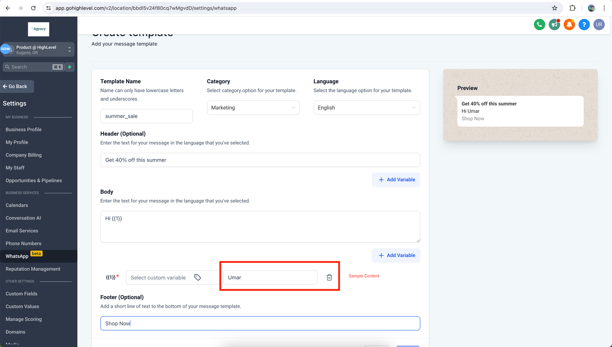Click the blue help question mark icon

point(584,24)
